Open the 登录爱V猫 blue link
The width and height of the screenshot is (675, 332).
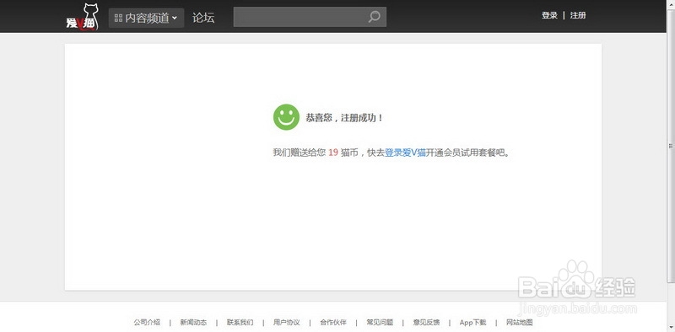pyautogui.click(x=405, y=153)
